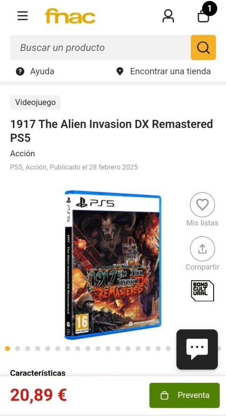Tap the Compartir share icon
Screen dimensions: 226x419
click(202, 249)
